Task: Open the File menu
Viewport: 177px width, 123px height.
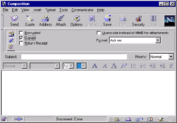Action: click(5, 10)
